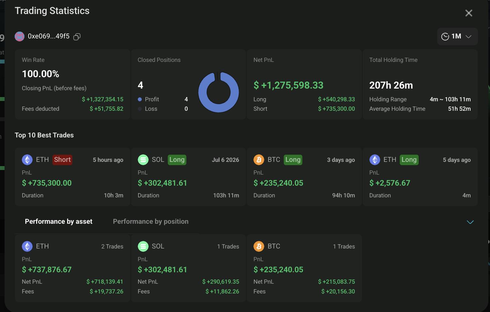490x312 pixels.
Task: Switch to Performance by position tab
Action: (x=151, y=221)
